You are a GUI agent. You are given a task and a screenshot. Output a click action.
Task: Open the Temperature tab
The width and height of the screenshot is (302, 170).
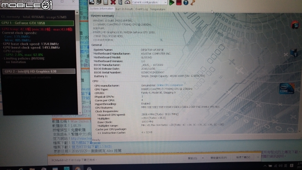point(158,9)
